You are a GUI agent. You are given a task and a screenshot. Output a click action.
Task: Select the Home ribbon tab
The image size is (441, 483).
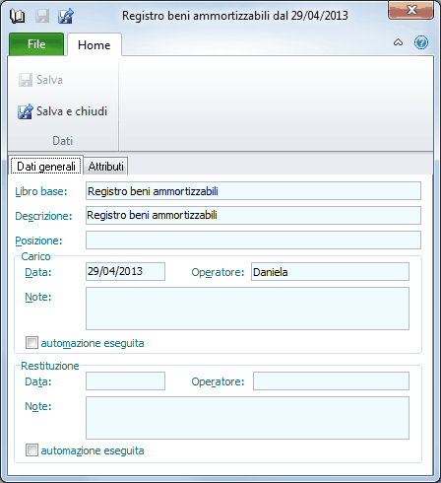[94, 45]
